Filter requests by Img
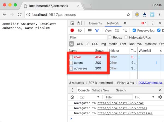Viewport: 164px width, 122px height. coord(103,44)
